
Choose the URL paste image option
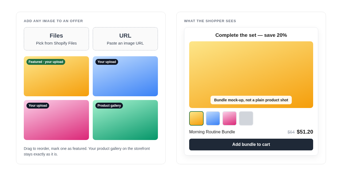125,39
